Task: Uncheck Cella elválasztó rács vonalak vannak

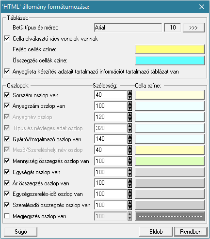Action: click(x=7, y=39)
